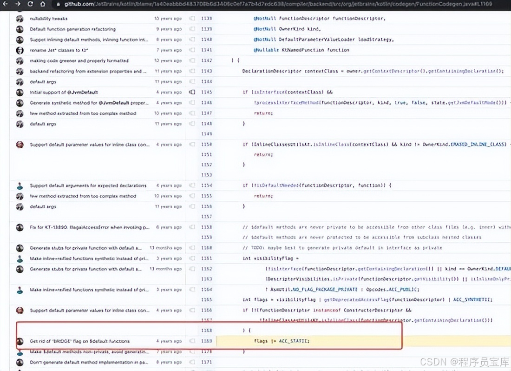Open 'Generate synthetic method for @JvmDefault' commit
The image size is (511, 371).
click(89, 103)
